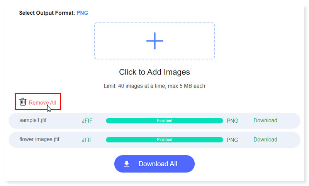This screenshot has height=186, width=309.
Task: Click the 'Remove All' link
Action: [x=42, y=103]
